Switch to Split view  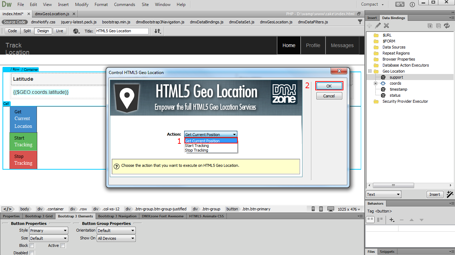tap(27, 31)
